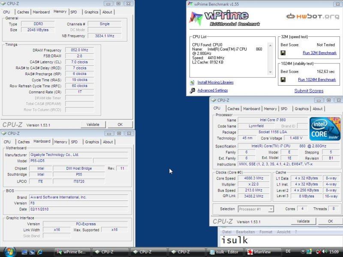Open the Format menu in Editor

[x=266, y=232]
